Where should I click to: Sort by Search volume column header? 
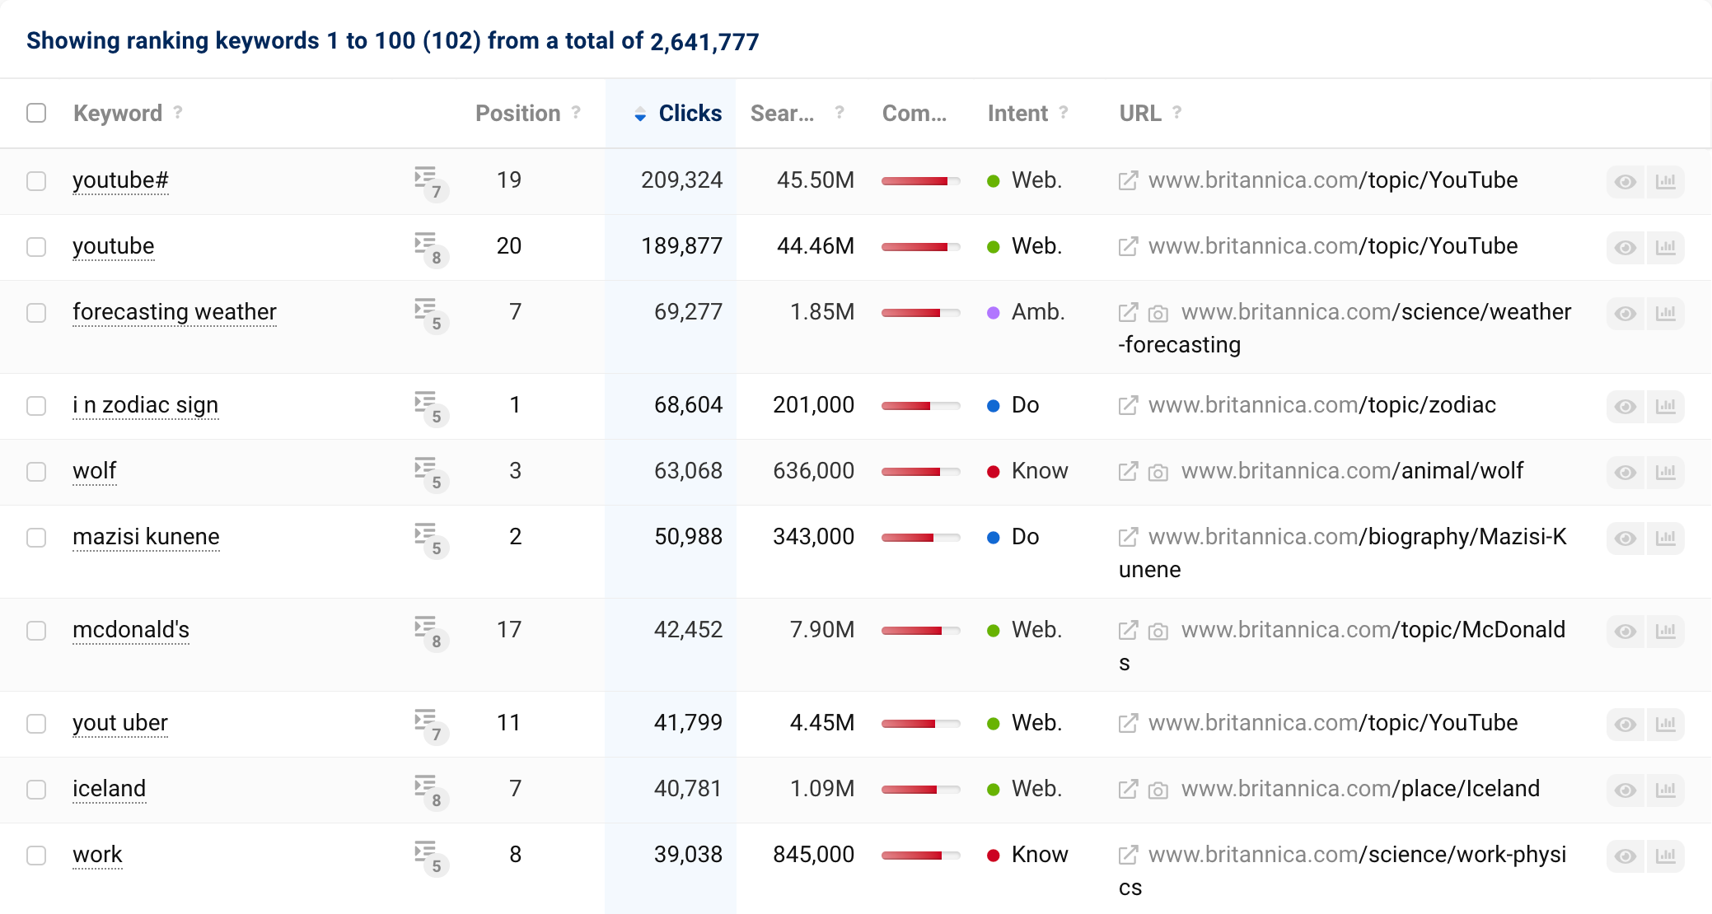[x=782, y=114]
